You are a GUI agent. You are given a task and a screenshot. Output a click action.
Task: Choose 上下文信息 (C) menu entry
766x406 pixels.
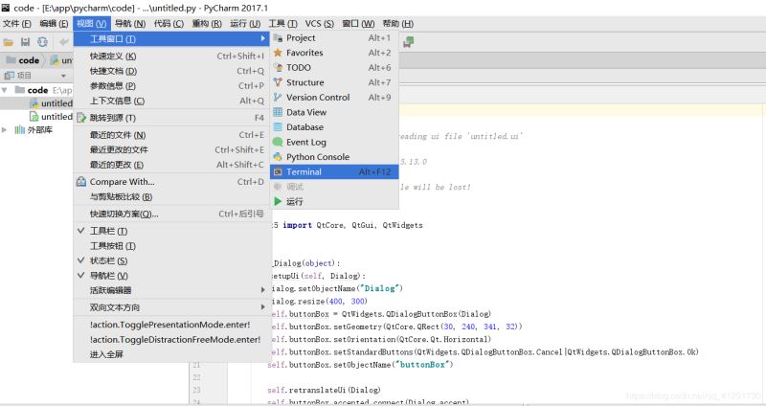point(172,101)
